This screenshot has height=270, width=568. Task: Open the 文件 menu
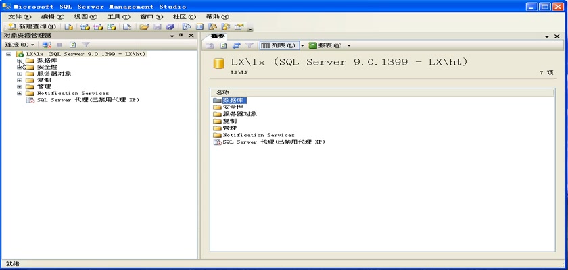pyautogui.click(x=20, y=17)
